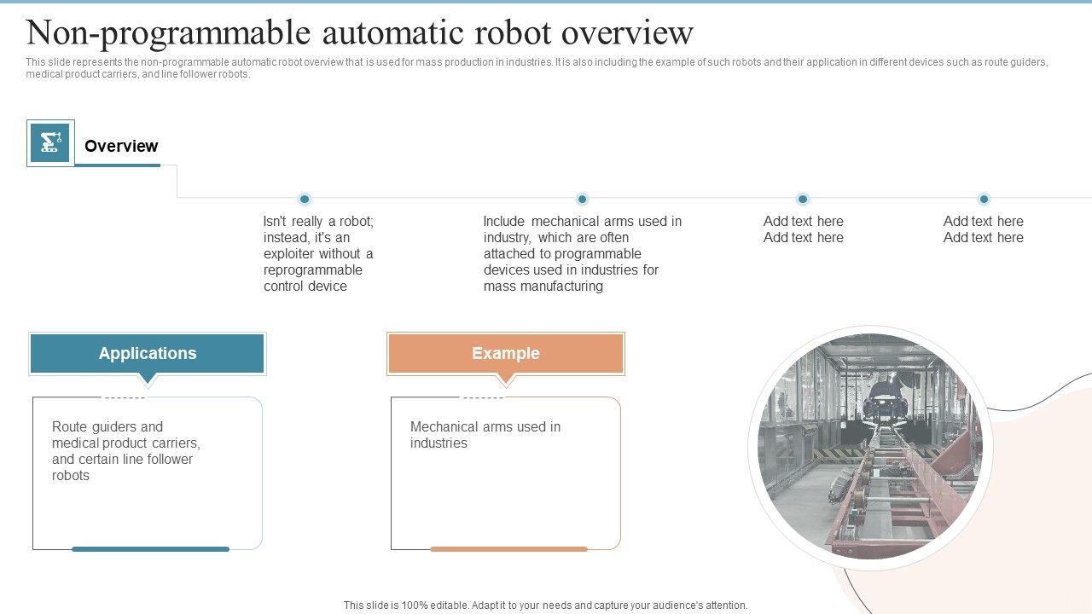
Task: Click the timeline dot above the fourth column's "Add text here"
Action: pos(984,199)
